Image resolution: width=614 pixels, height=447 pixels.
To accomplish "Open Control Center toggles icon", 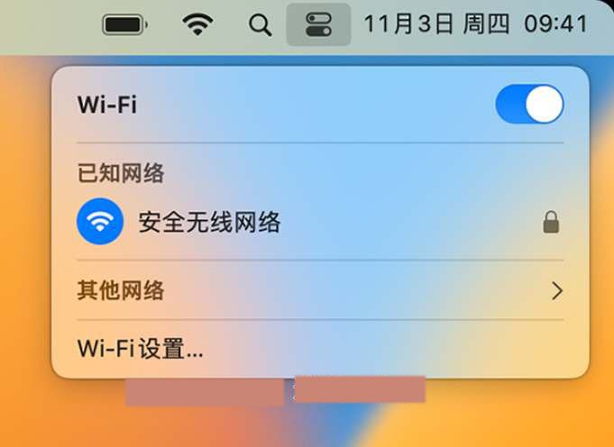I will tap(318, 24).
